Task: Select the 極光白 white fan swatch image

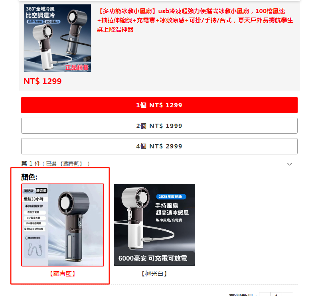Action: (154, 225)
